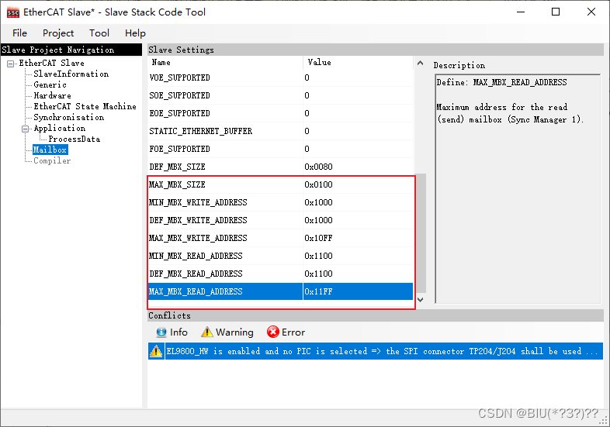Select Application in the navigation tree
Screen dimensions: 610x427
point(60,128)
